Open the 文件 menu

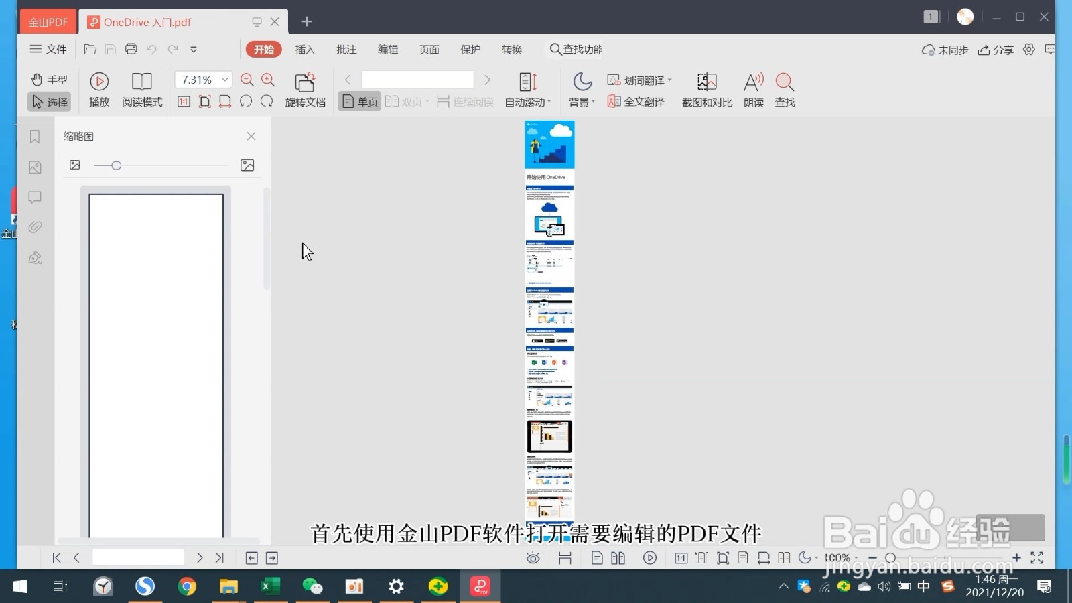(48, 49)
